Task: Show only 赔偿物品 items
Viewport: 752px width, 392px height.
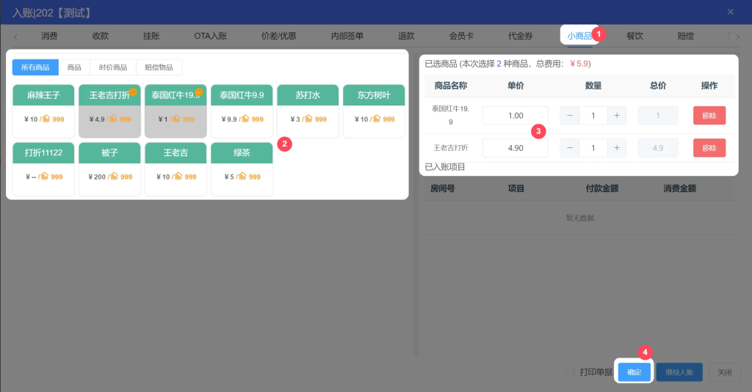Action: click(x=159, y=67)
